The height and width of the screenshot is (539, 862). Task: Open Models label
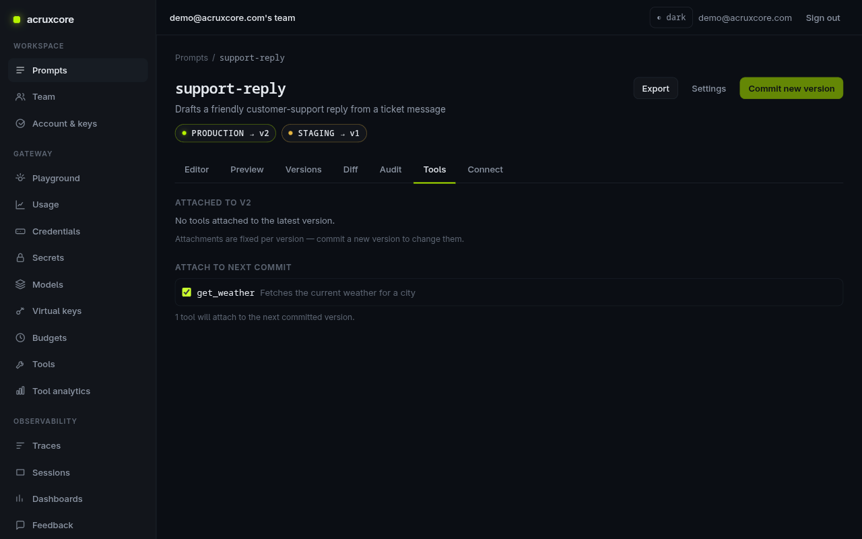(48, 284)
